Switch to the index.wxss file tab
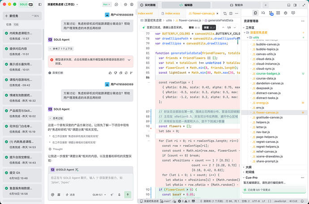Image resolution: width=309 pixels, height=204 pixels. coord(171,13)
